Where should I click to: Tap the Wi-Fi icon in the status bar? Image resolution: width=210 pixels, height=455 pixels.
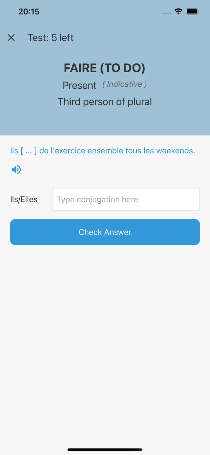click(x=178, y=11)
